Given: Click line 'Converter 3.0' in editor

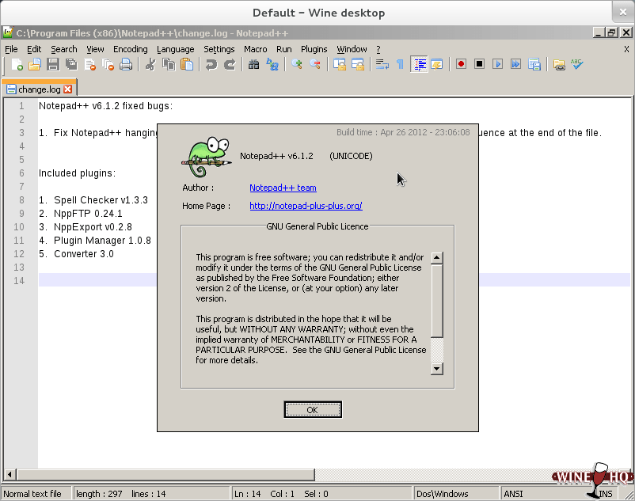Looking at the screenshot, I should pos(84,254).
